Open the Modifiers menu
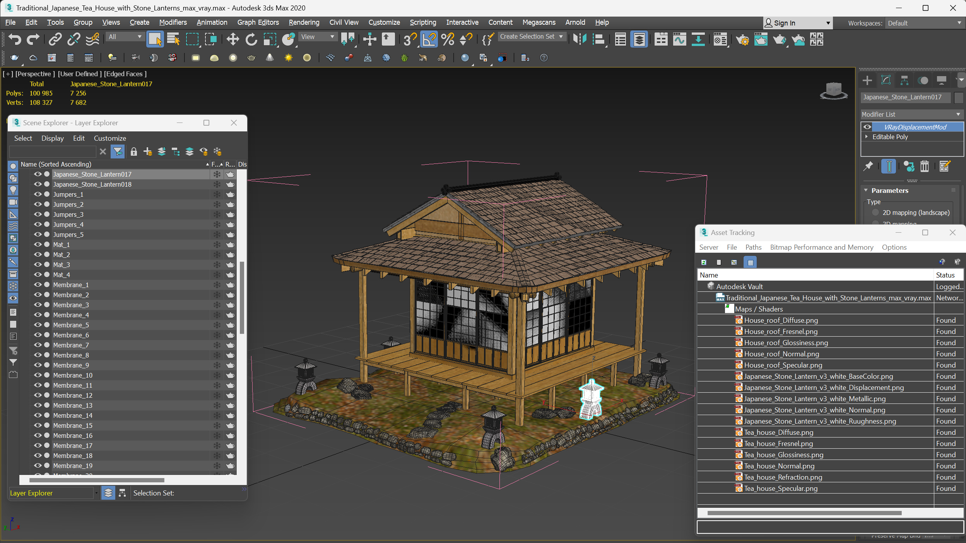 coord(173,22)
